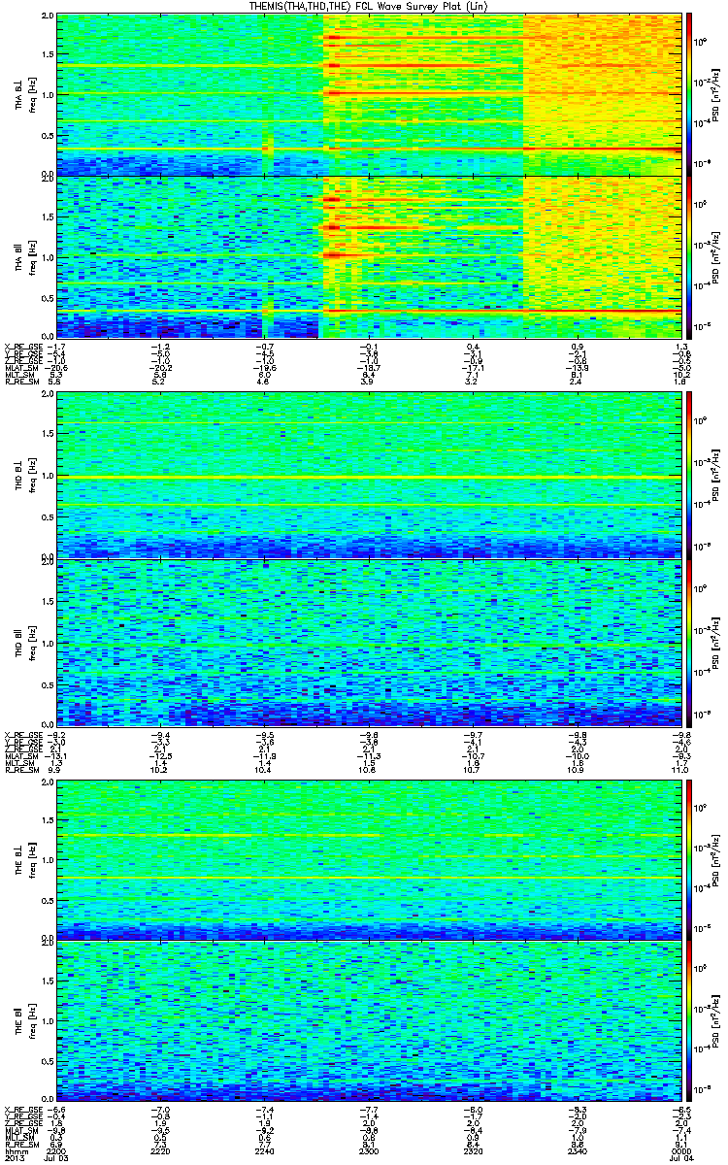Image resolution: width=728 pixels, height=1165 pixels.
Task: Click the THA B∥ freq [Hz] axis label
Action: coord(23,256)
